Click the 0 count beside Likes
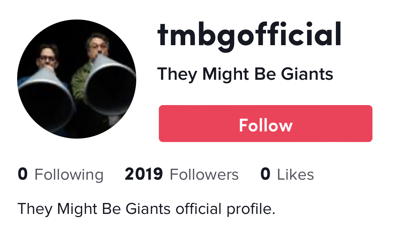Viewport: 393px width, 243px height. click(x=265, y=174)
